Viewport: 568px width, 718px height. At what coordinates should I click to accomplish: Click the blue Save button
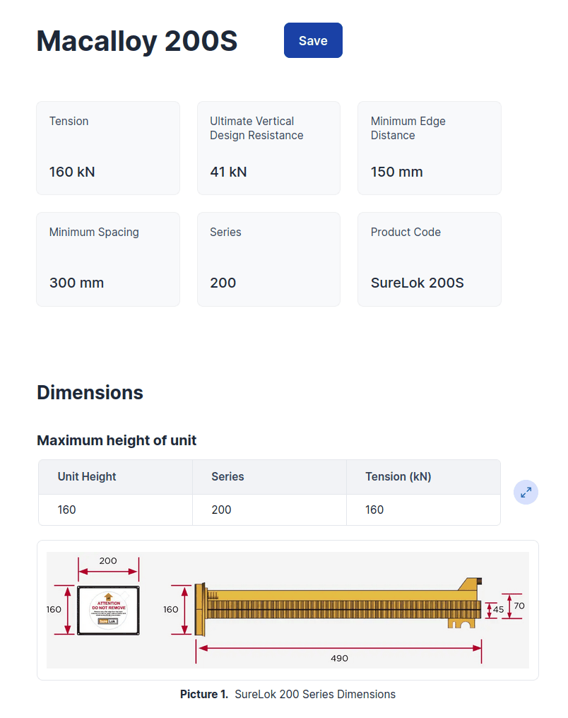(313, 40)
